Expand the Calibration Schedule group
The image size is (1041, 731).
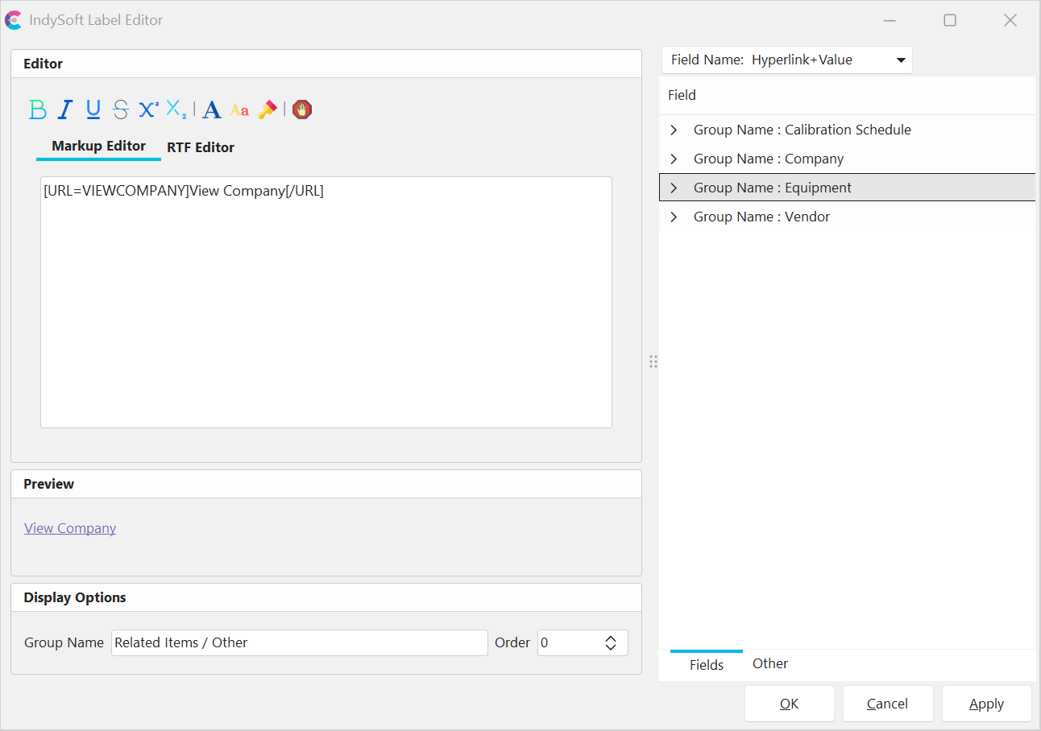674,130
